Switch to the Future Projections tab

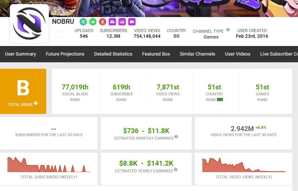click(65, 54)
